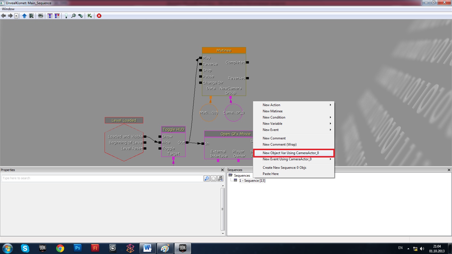Click the Properties search magnifier button

coord(207,178)
